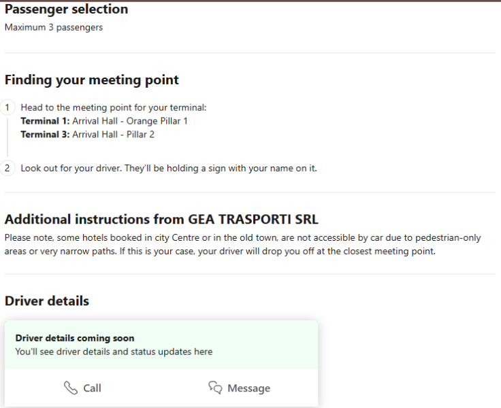Viewport: 501px width, 408px height.
Task: Select the bold Terminal 1 label
Action: (45, 121)
